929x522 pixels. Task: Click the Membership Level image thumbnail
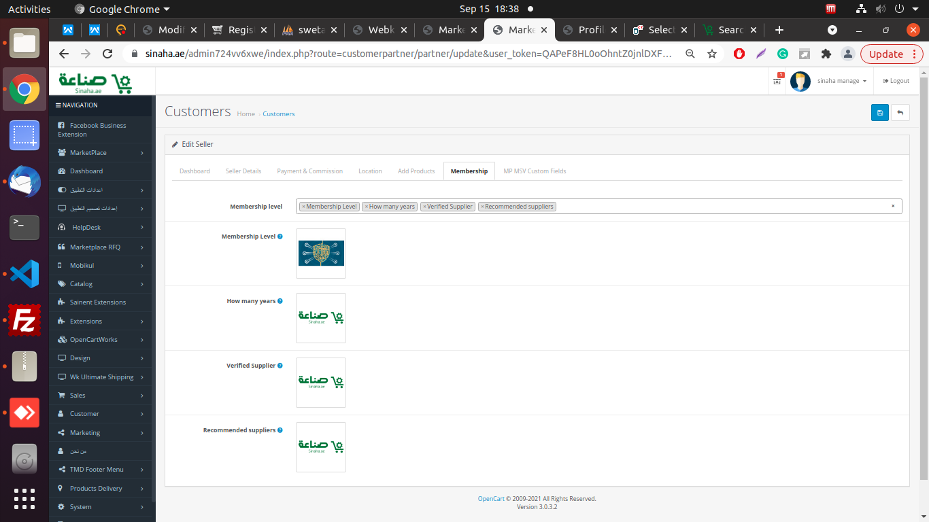pyautogui.click(x=321, y=254)
